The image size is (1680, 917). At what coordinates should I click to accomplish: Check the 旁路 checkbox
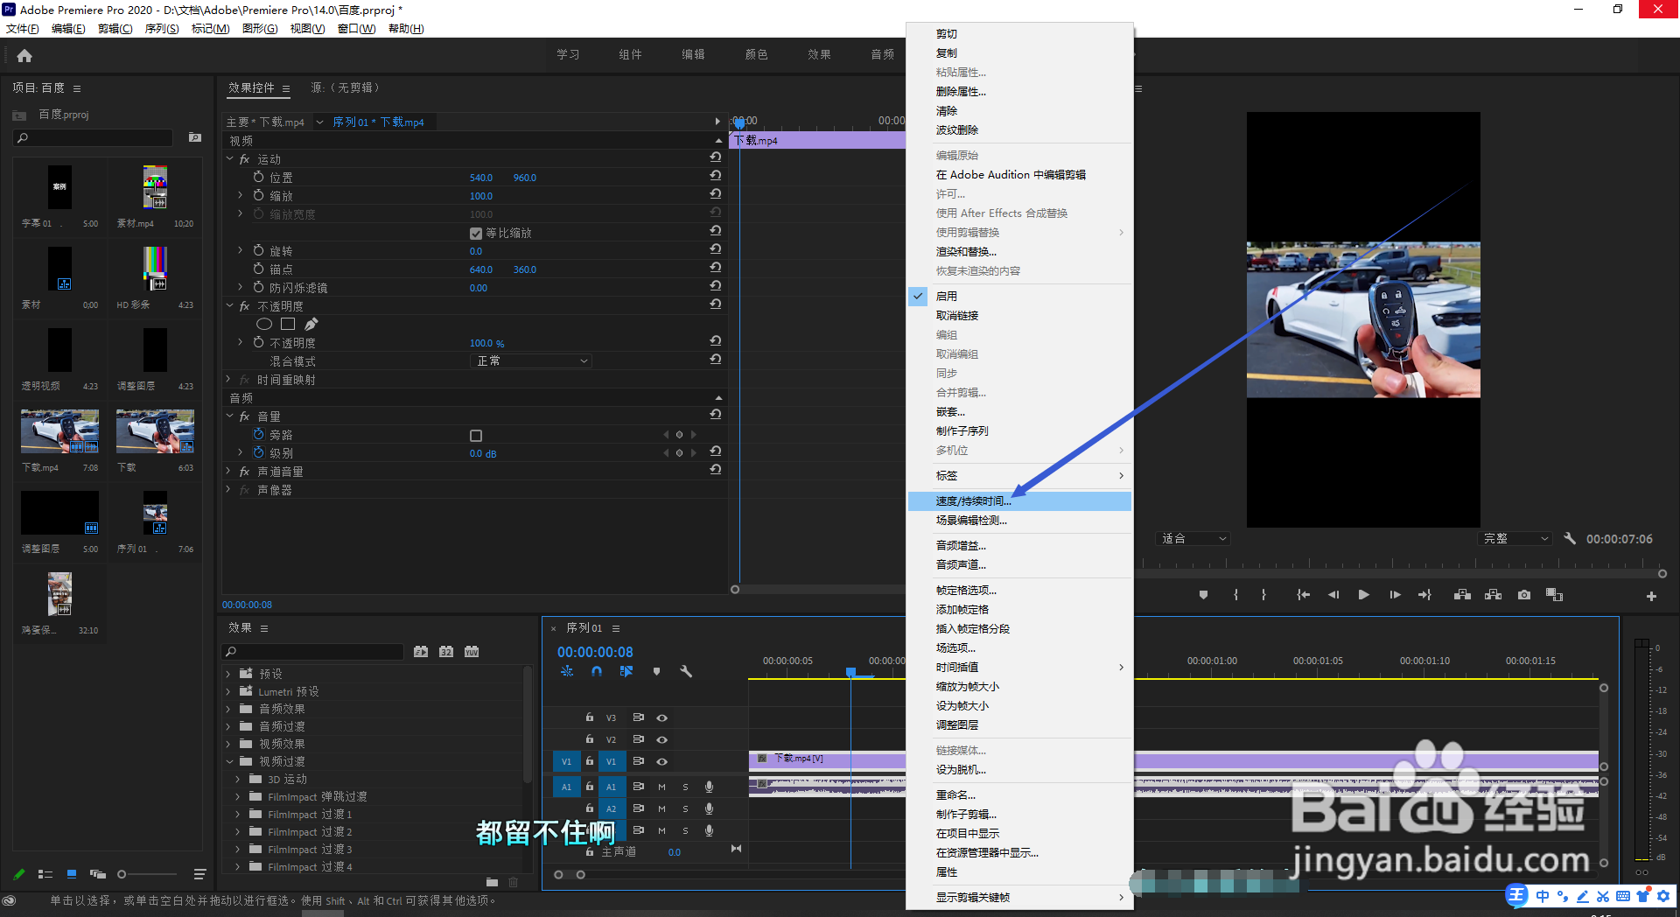476,436
